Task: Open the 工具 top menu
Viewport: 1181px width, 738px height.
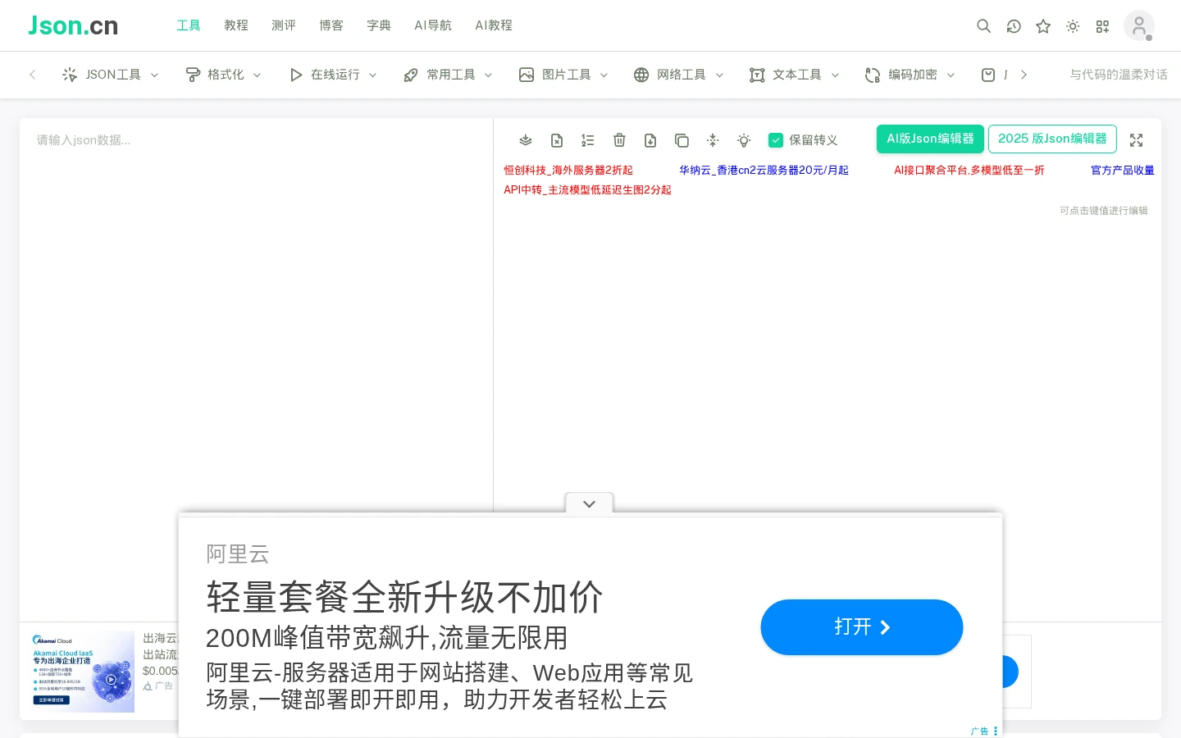Action: (189, 25)
